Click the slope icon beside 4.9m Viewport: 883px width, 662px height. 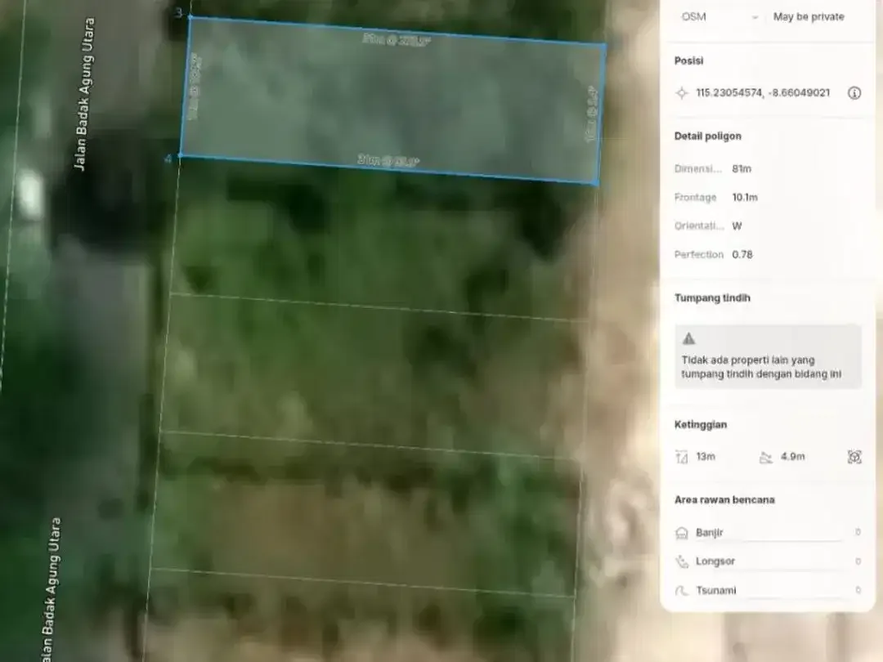click(x=765, y=457)
